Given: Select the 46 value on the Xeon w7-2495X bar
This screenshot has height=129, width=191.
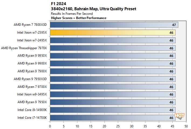Looking at the screenshot, I should tap(171, 40).
